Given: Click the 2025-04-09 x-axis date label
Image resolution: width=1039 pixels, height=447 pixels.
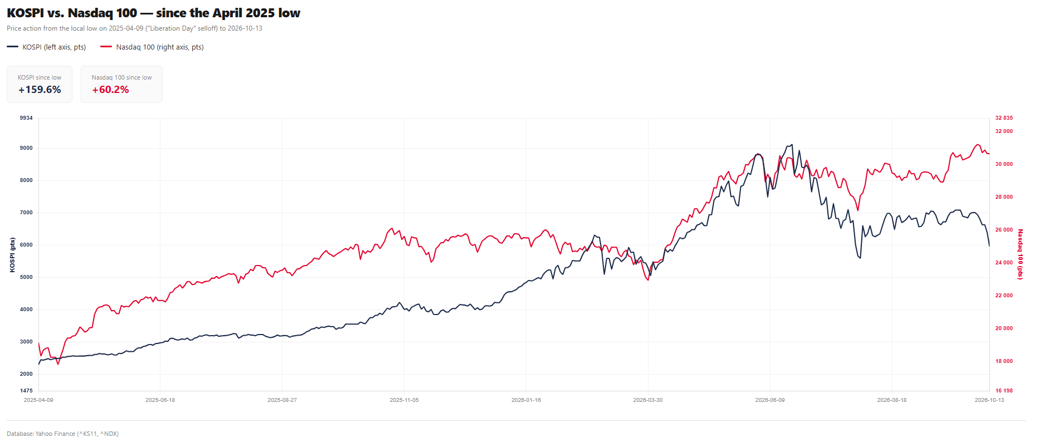Looking at the screenshot, I should pyautogui.click(x=38, y=400).
